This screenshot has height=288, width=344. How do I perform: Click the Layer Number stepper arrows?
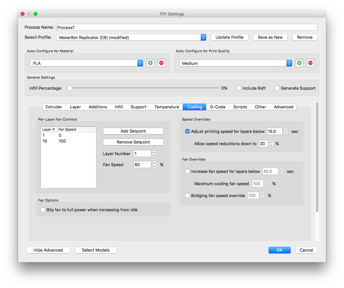tap(155, 154)
